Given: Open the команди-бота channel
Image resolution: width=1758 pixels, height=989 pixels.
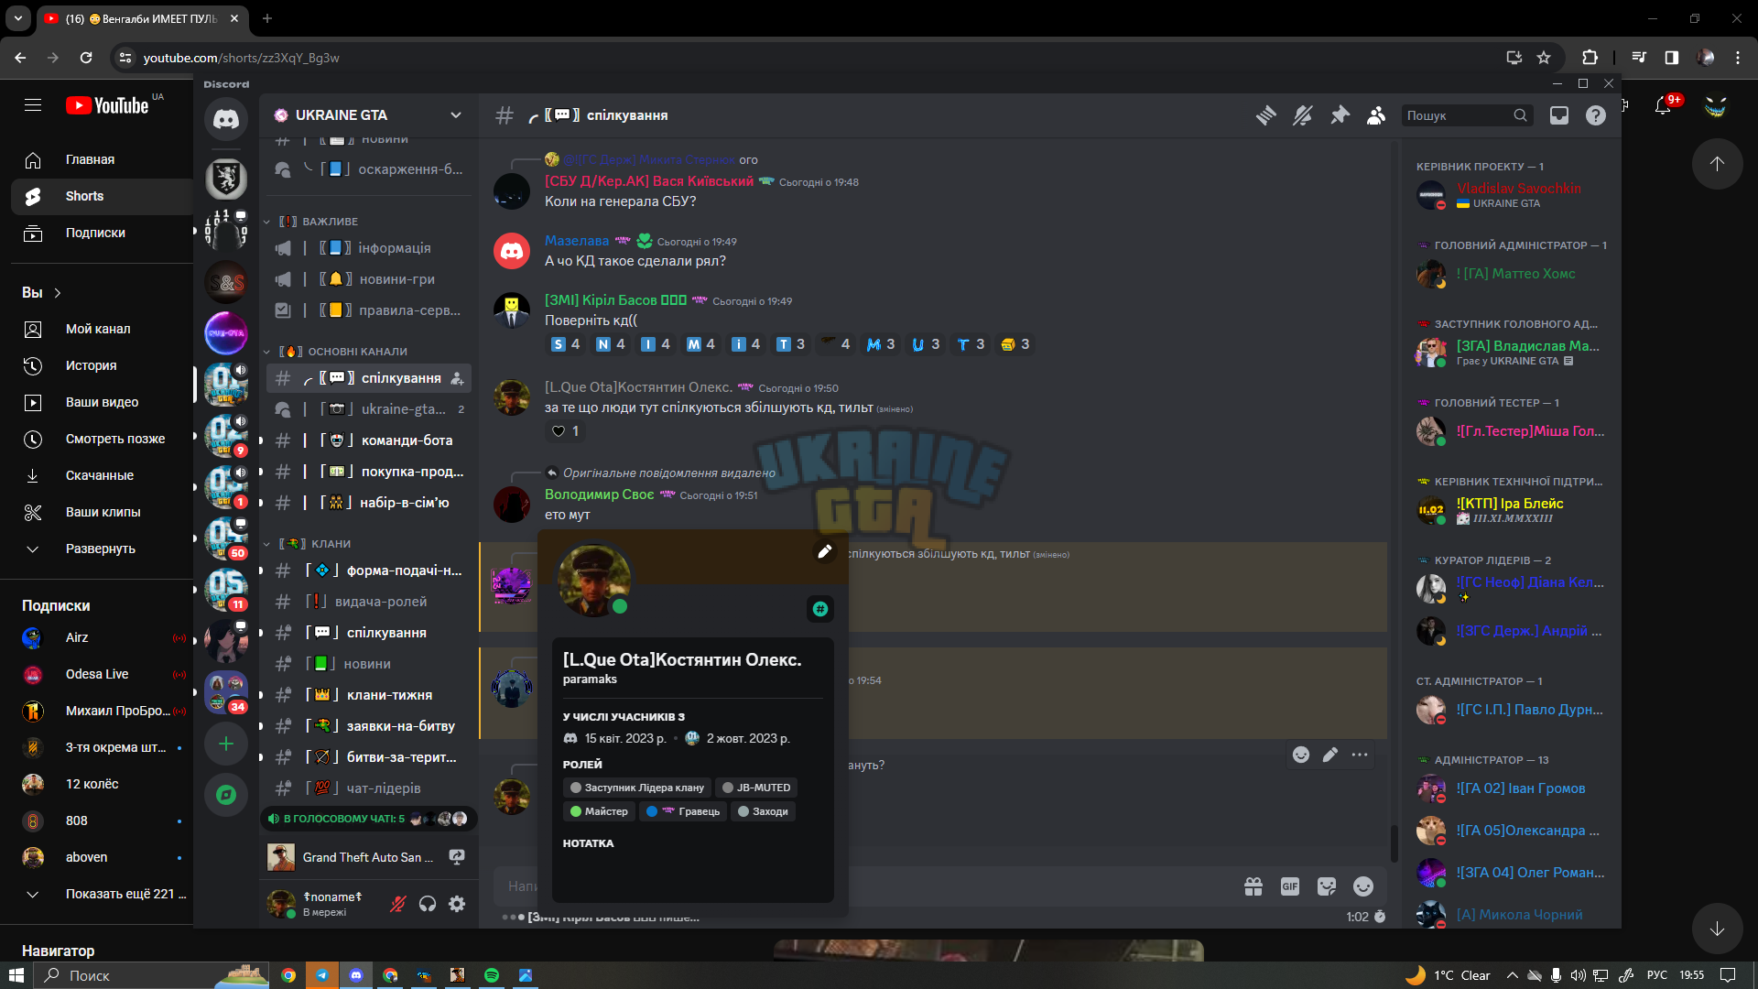Looking at the screenshot, I should point(369,440).
